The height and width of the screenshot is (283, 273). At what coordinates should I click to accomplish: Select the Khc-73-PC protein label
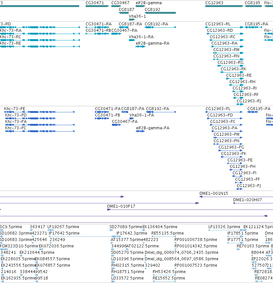[x=16, y=128]
